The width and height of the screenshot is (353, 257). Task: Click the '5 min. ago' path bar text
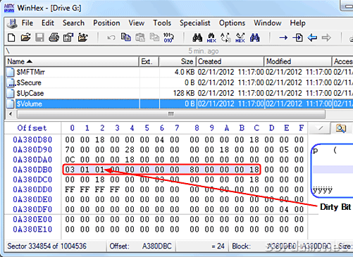[204, 51]
